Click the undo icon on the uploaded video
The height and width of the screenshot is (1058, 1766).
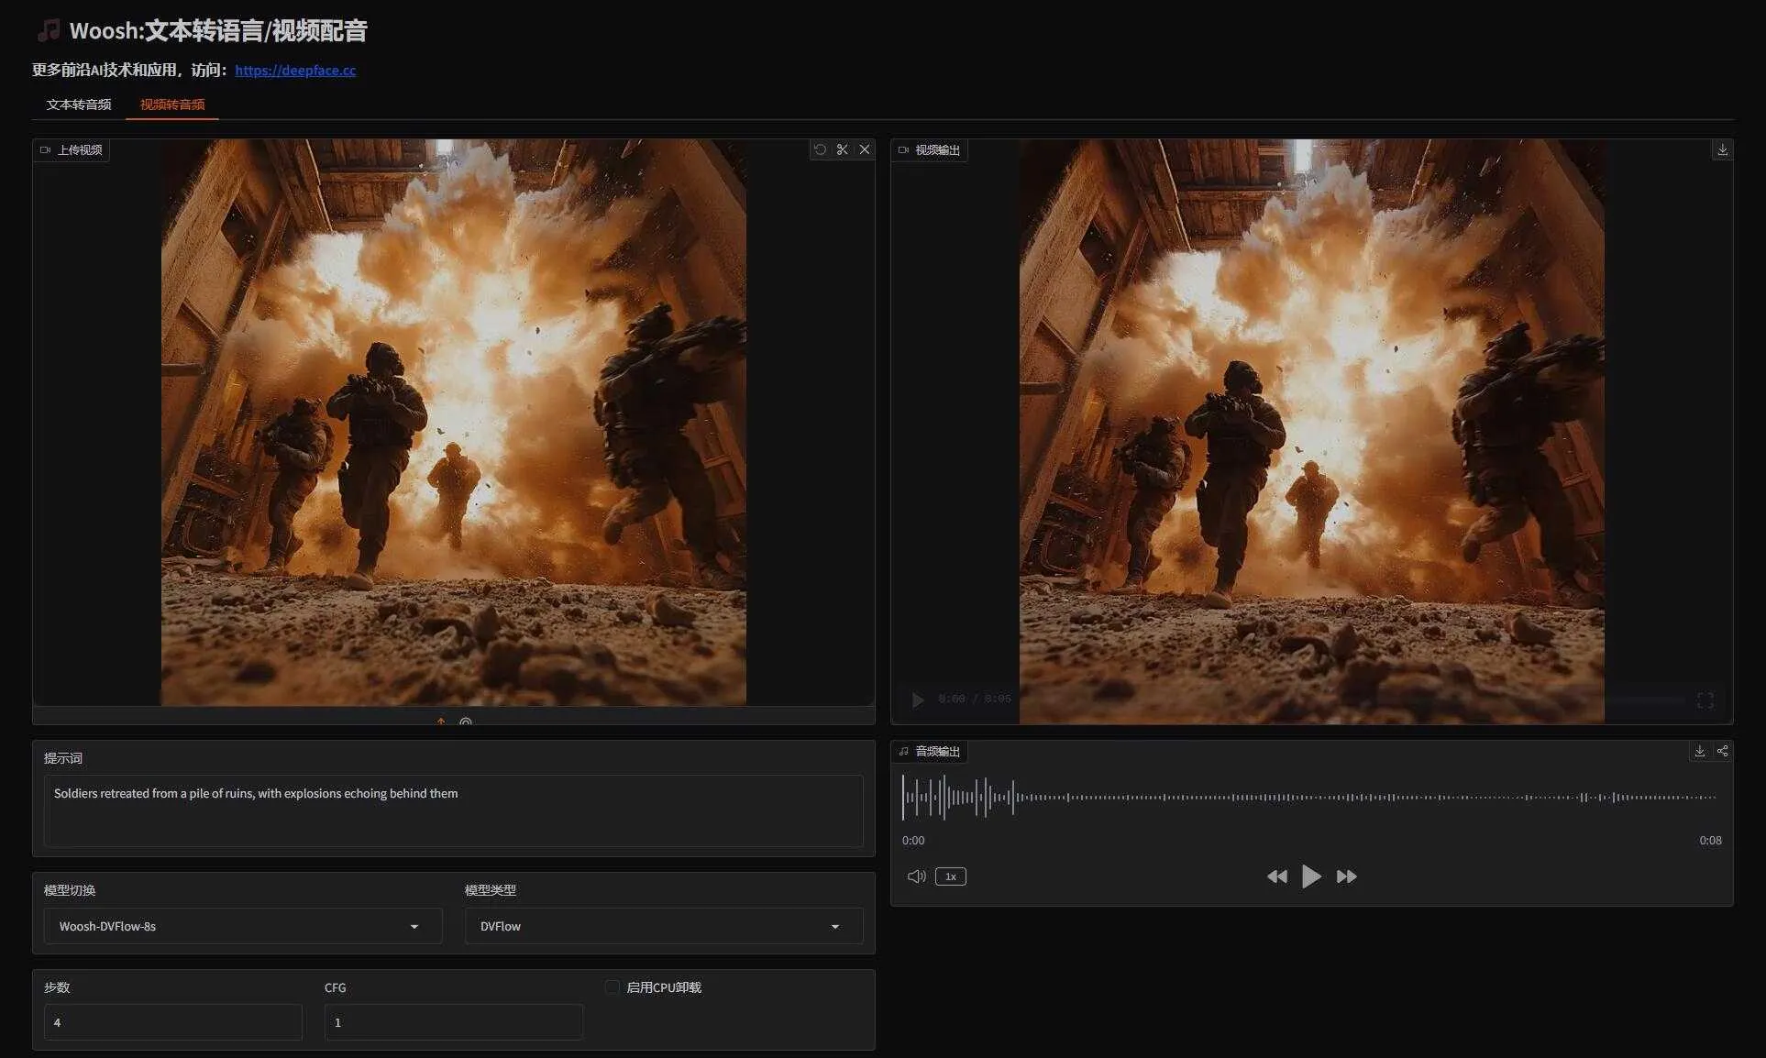[820, 149]
